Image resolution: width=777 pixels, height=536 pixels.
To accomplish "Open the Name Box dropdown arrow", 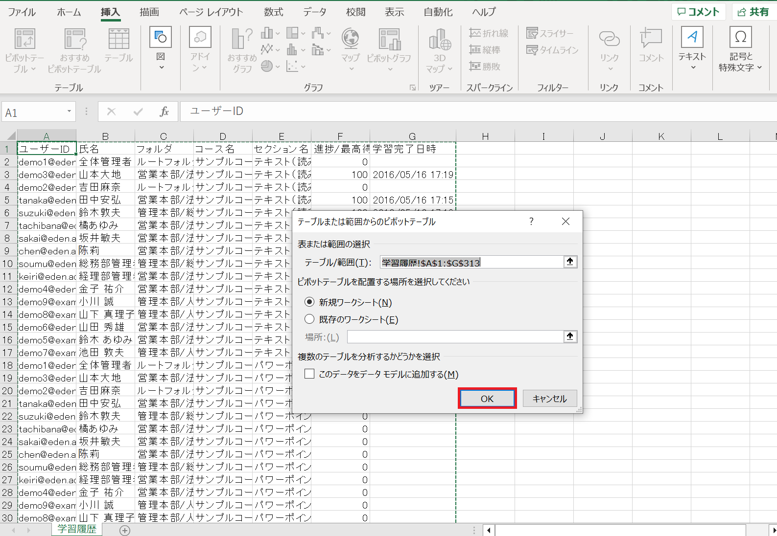I will (x=69, y=112).
